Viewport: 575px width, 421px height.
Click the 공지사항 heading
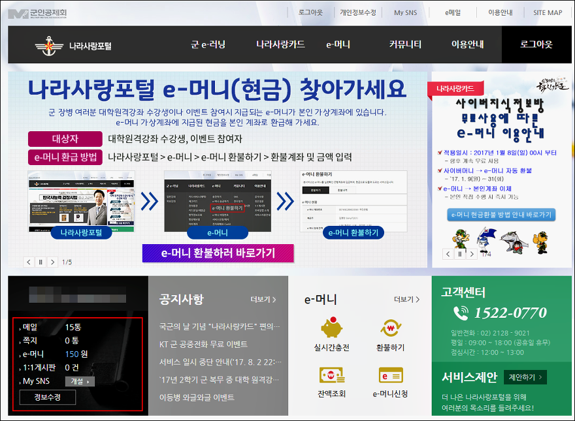[182, 300]
